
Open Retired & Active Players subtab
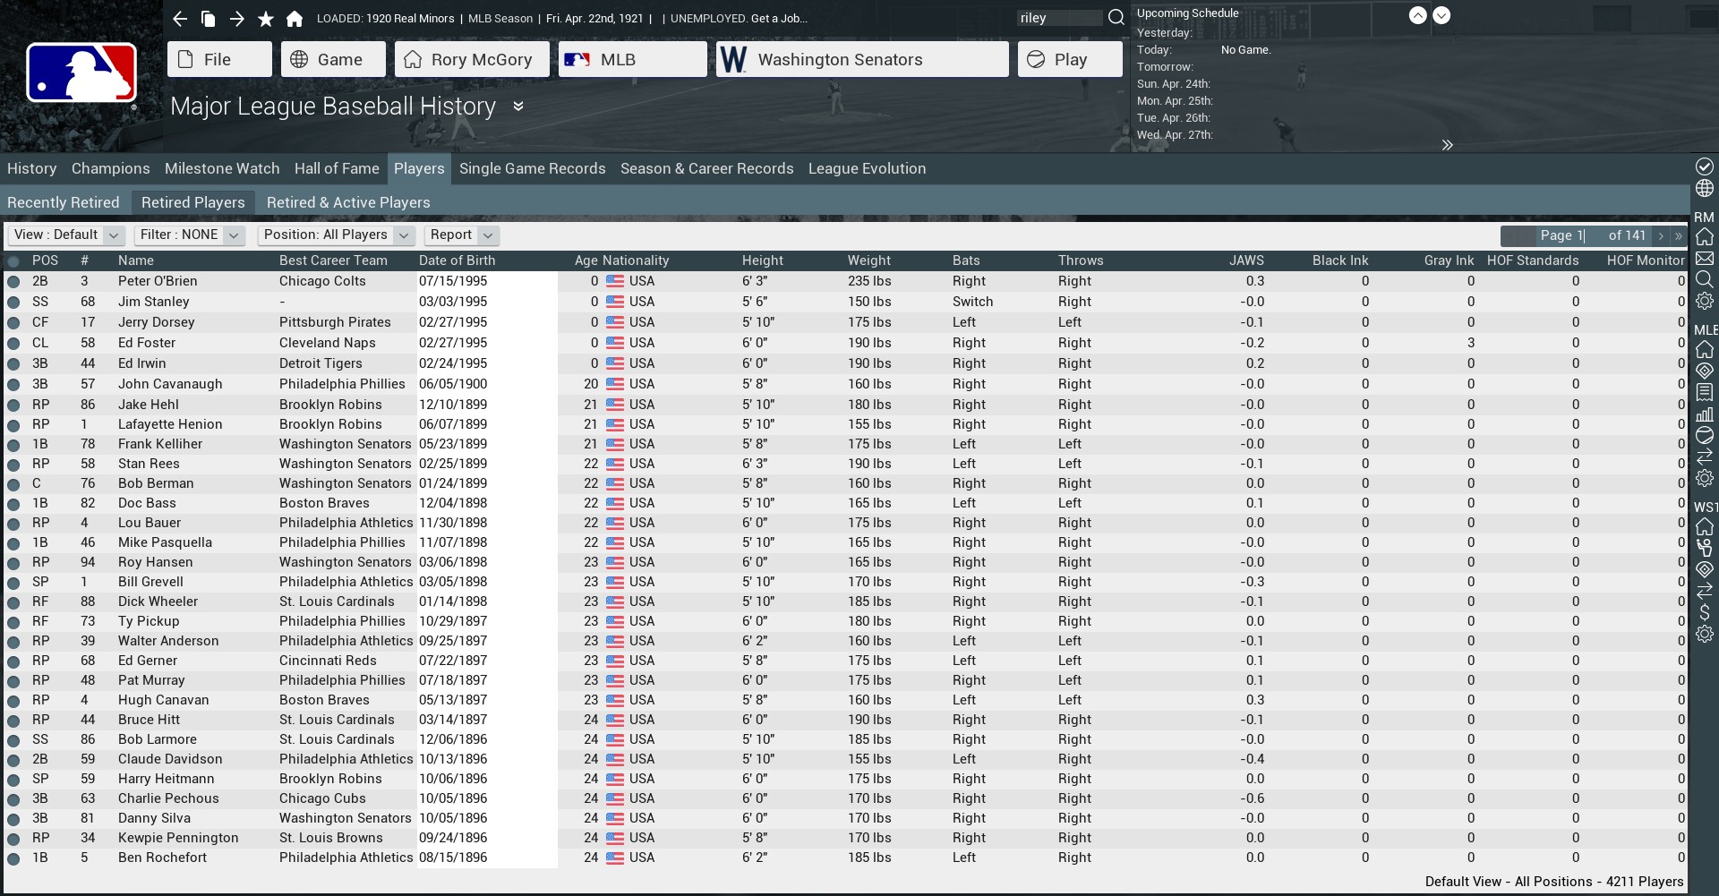pos(348,202)
